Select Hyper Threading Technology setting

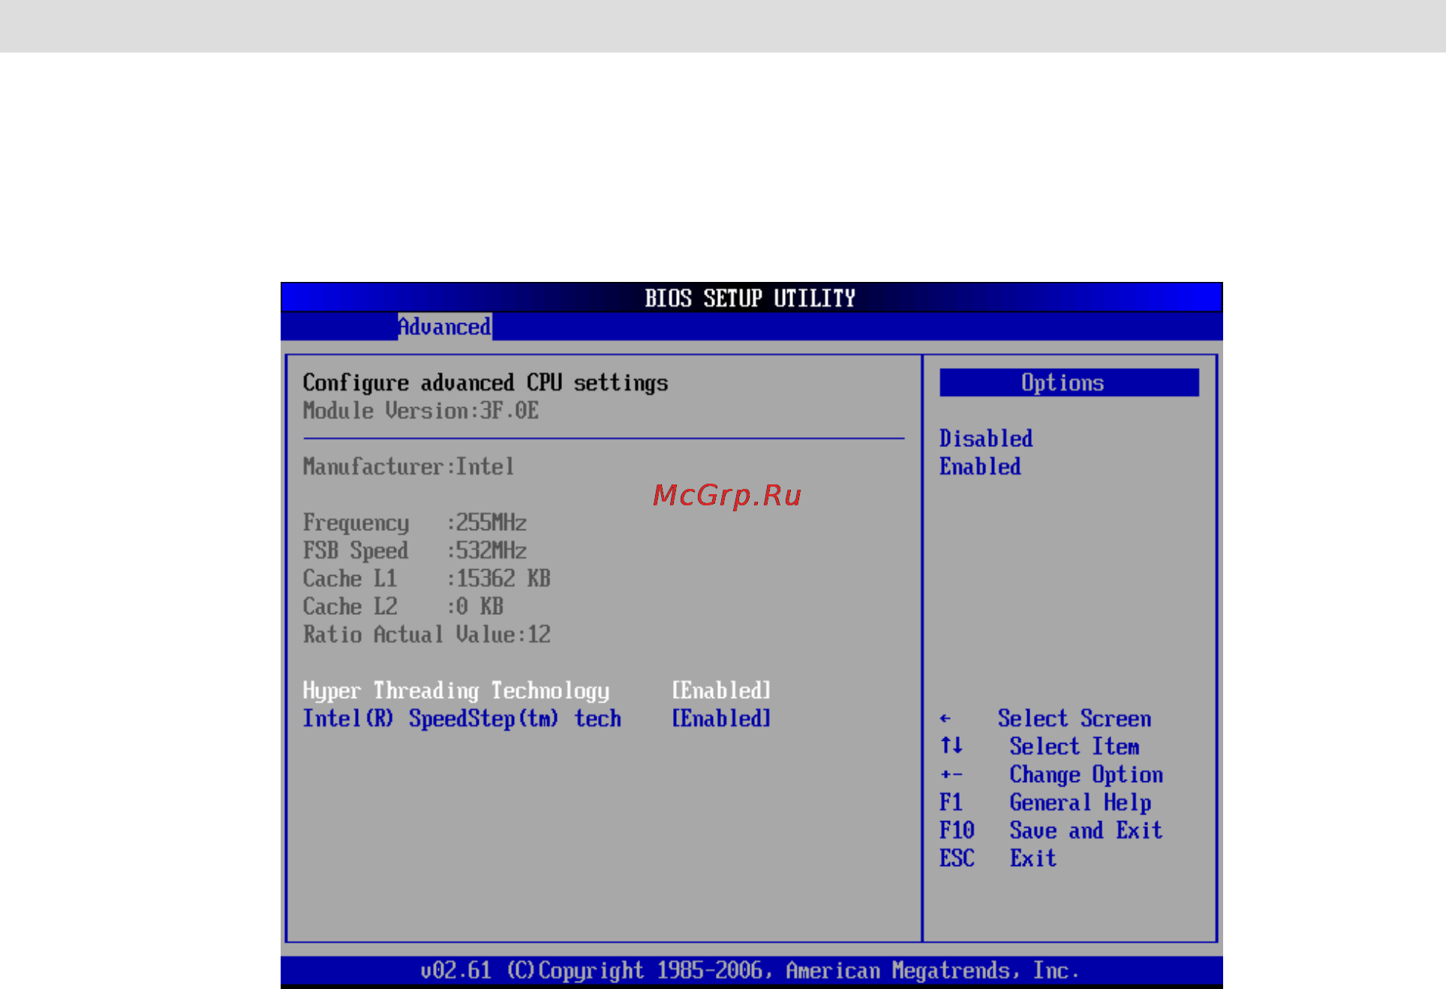456,691
